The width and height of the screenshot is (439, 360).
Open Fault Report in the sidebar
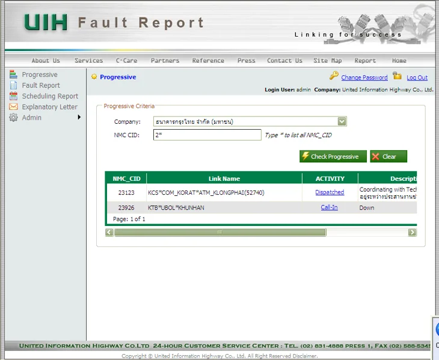(x=41, y=85)
